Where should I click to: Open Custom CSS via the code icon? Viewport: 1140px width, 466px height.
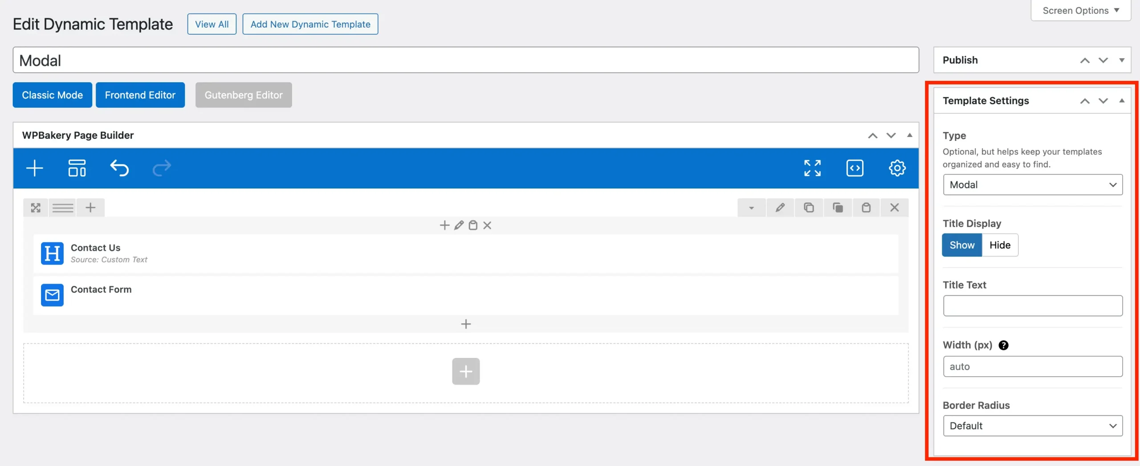[855, 168]
